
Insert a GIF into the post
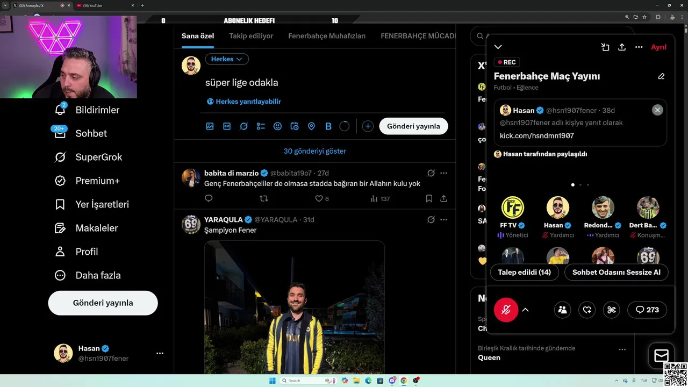click(227, 126)
